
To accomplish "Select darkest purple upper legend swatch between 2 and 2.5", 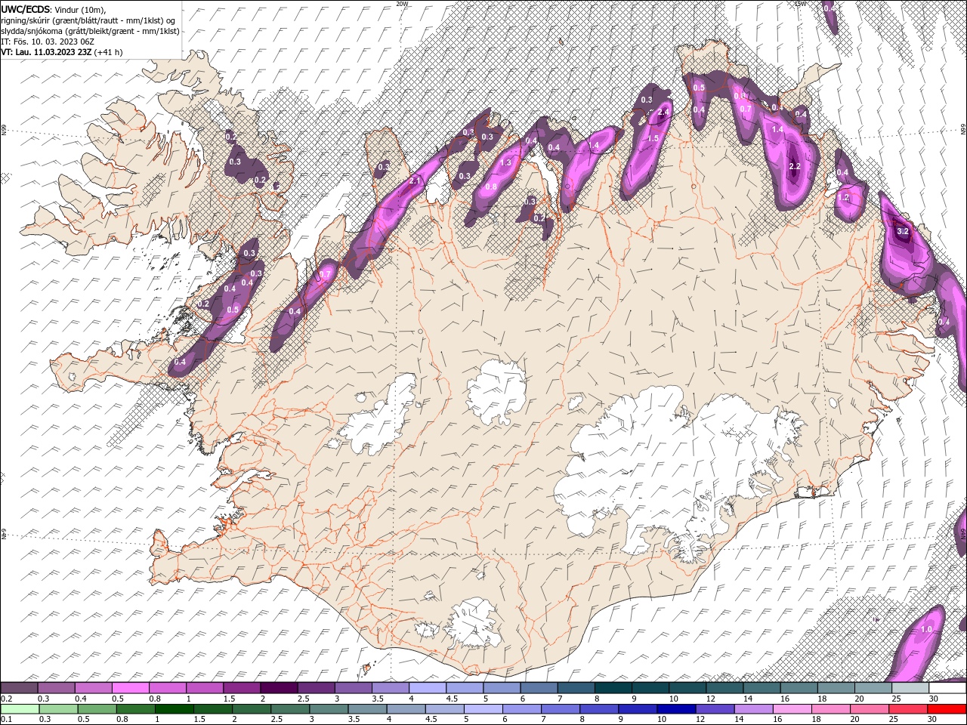I will [x=280, y=688].
